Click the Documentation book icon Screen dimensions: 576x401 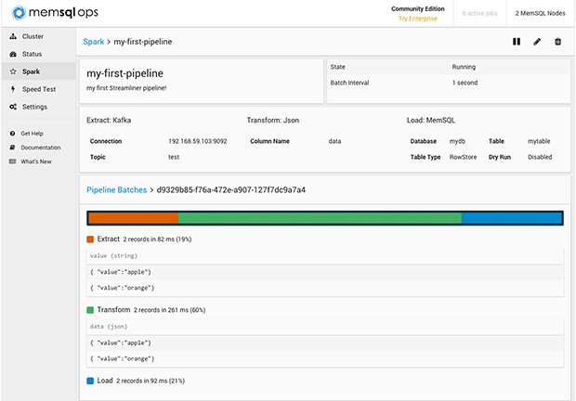click(x=12, y=148)
